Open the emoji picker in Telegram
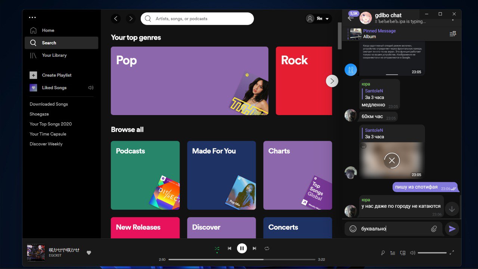Image resolution: width=478 pixels, height=269 pixels. (x=353, y=229)
